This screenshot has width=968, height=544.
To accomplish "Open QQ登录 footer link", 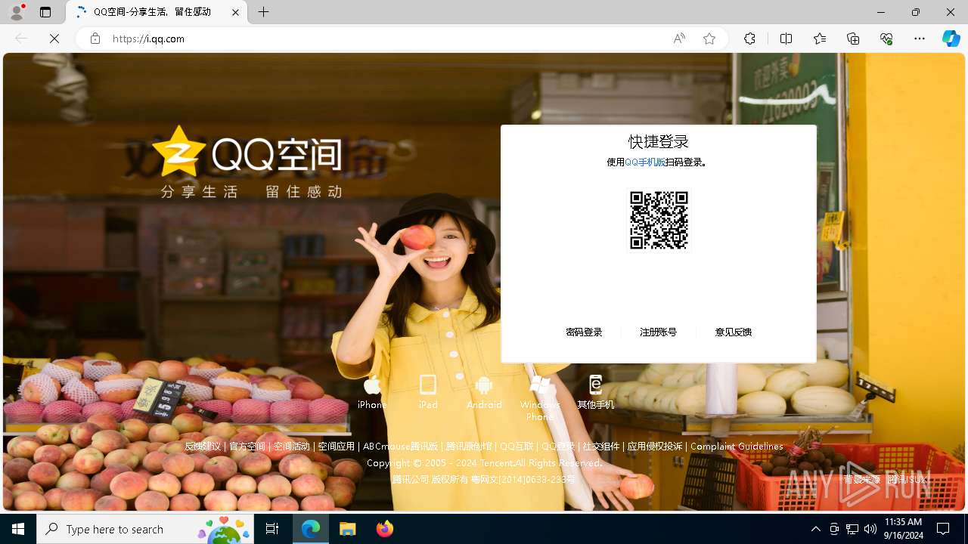I will pyautogui.click(x=558, y=447).
